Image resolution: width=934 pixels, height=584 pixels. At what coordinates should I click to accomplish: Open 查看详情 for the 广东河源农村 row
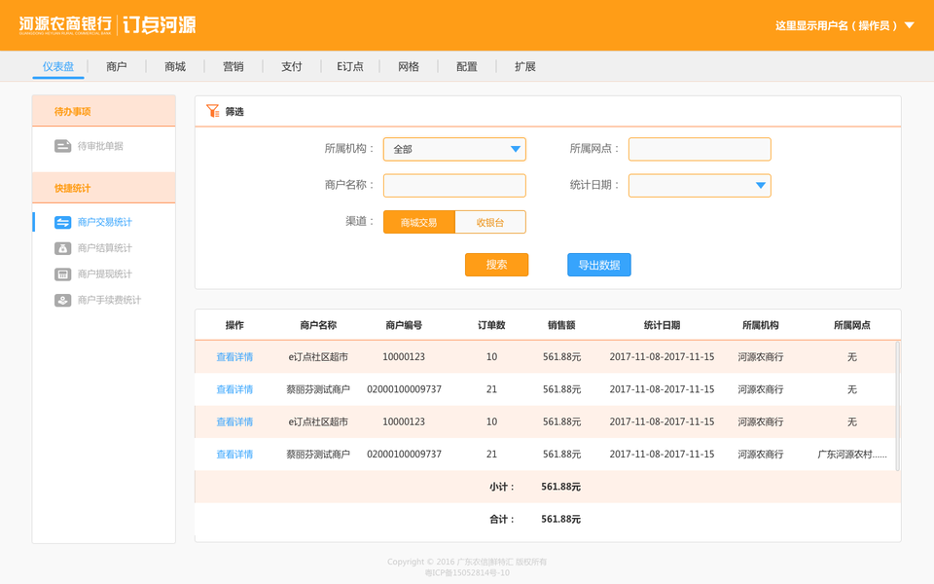(x=234, y=455)
